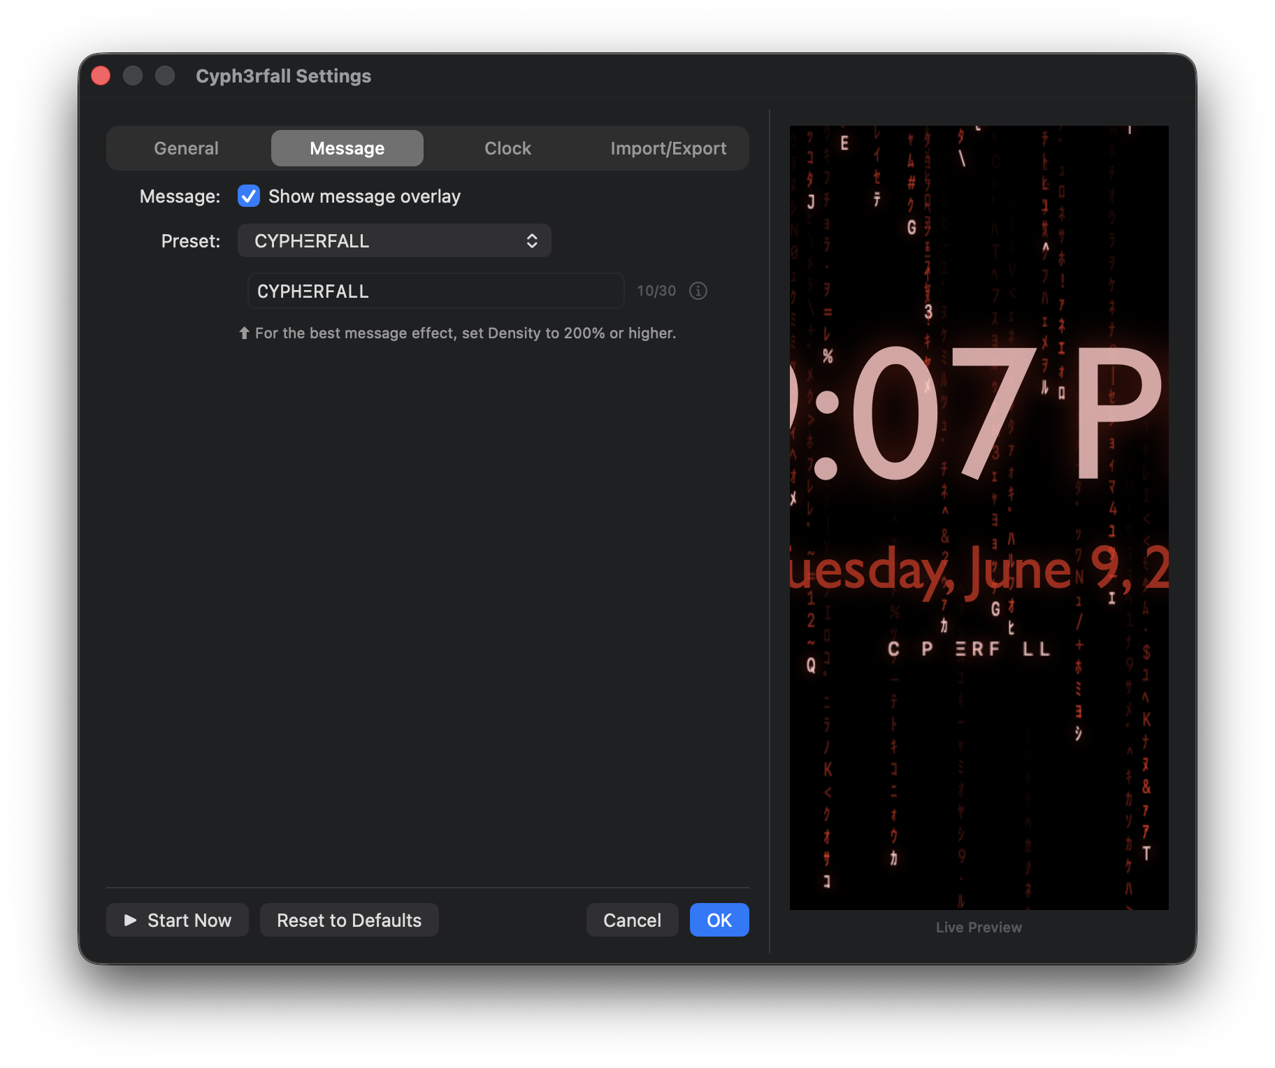This screenshot has height=1068, width=1275.
Task: Click the Start Now button
Action: click(x=178, y=920)
